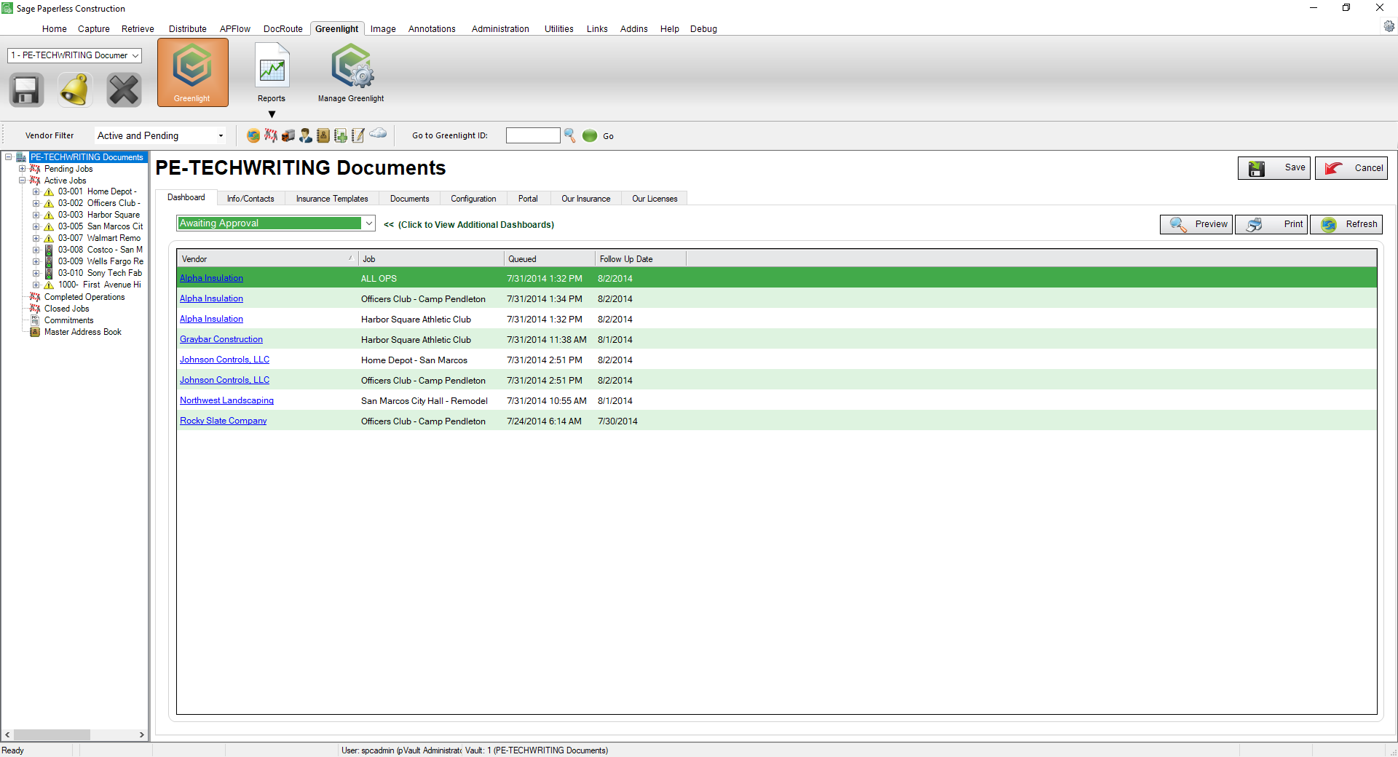Click the Print button
This screenshot has height=757, width=1398.
[1272, 224]
